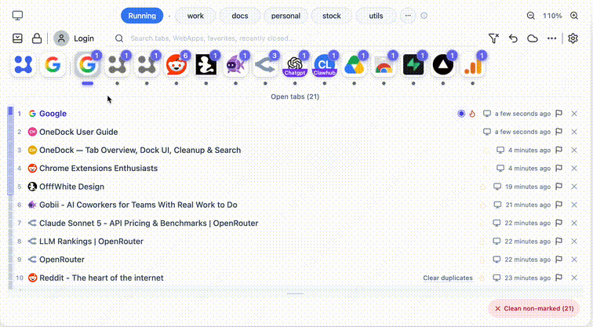Flag the OfffWhite Design tab
The height and width of the screenshot is (327, 593).
(558, 187)
